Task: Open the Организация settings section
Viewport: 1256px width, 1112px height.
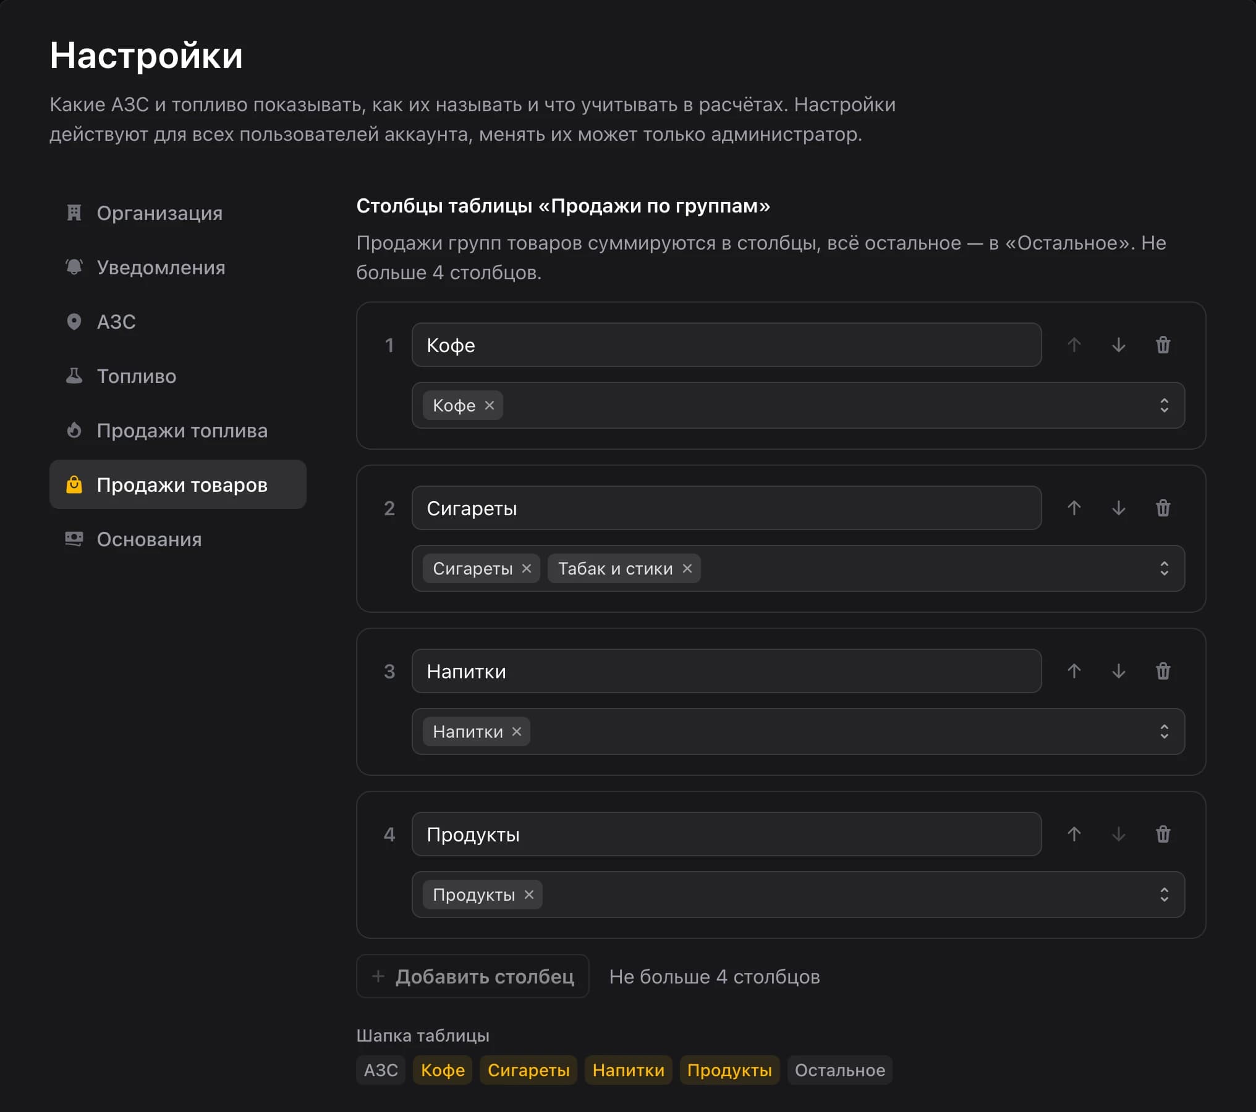Action: tap(178, 213)
